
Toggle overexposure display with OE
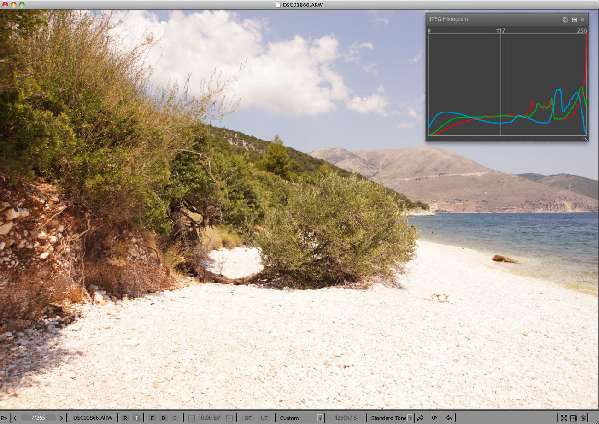tap(248, 418)
